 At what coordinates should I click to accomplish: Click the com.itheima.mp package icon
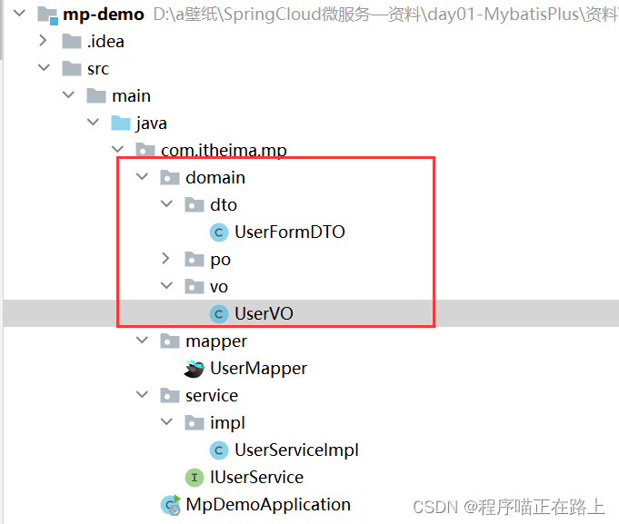click(145, 150)
